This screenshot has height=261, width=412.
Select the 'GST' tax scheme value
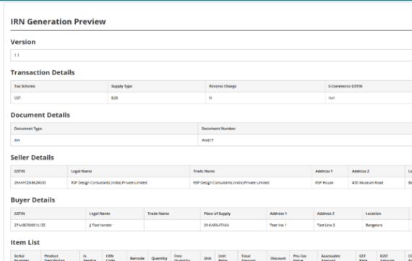pyautogui.click(x=17, y=98)
